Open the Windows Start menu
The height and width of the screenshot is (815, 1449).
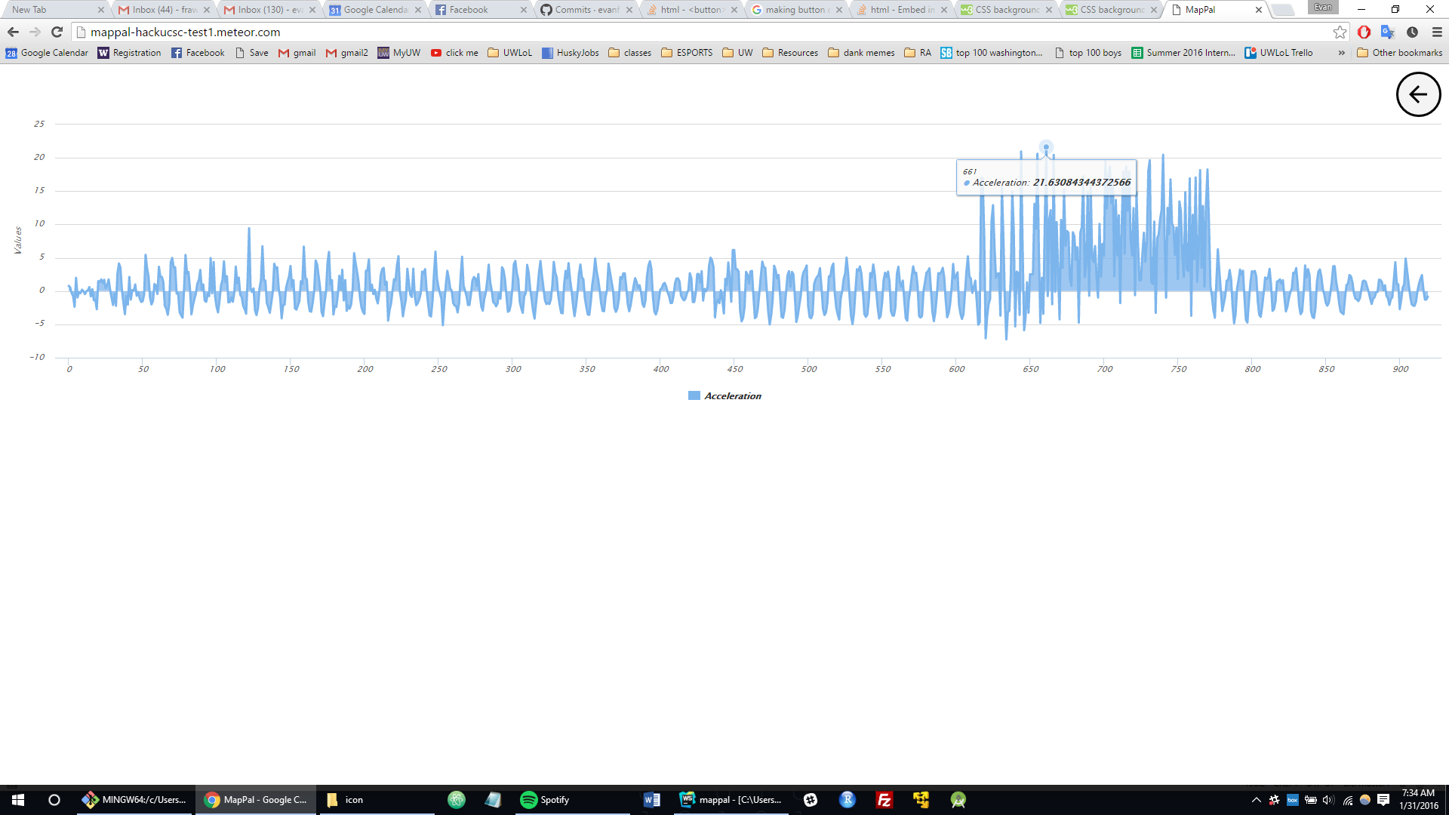point(18,800)
